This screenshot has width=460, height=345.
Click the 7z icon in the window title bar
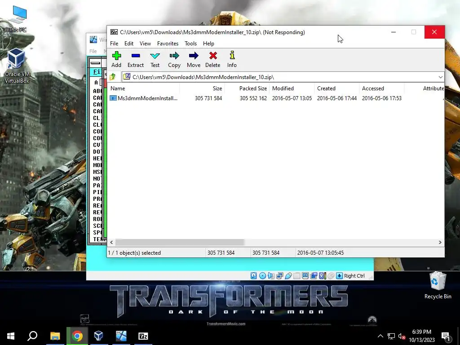coord(114,32)
